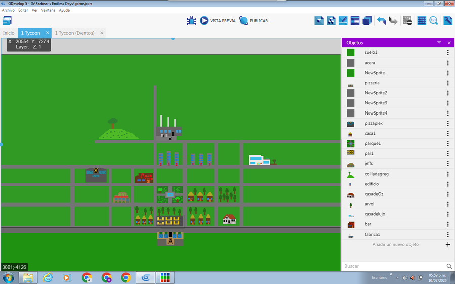
Task: Open options menu for pizzeria
Action: tap(448, 83)
